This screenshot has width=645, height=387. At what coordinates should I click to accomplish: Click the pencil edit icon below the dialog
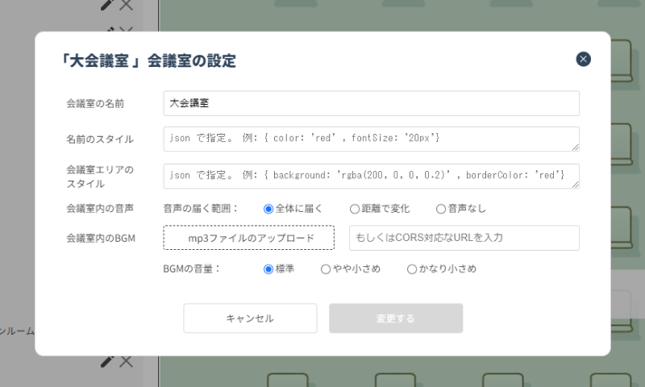[107, 361]
